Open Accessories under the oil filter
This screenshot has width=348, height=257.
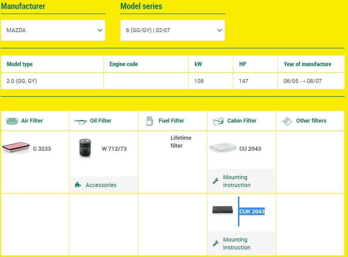(104, 185)
